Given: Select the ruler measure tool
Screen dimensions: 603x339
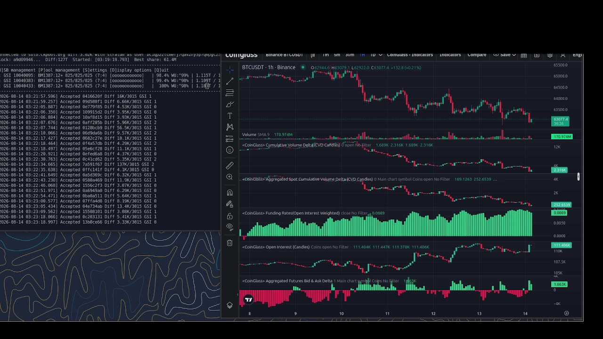Looking at the screenshot, I should tap(229, 166).
